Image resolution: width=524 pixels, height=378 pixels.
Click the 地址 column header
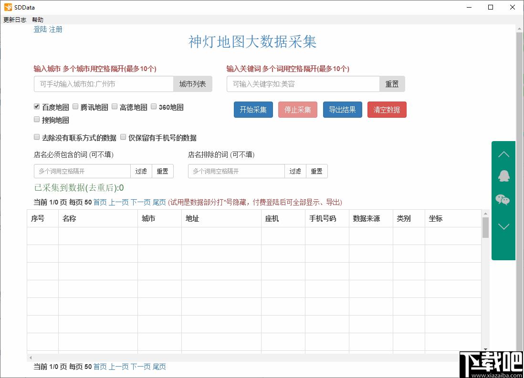(221, 218)
